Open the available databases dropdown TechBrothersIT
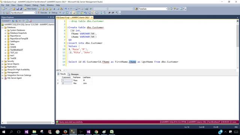The width and height of the screenshot is (240, 135). pos(23,13)
